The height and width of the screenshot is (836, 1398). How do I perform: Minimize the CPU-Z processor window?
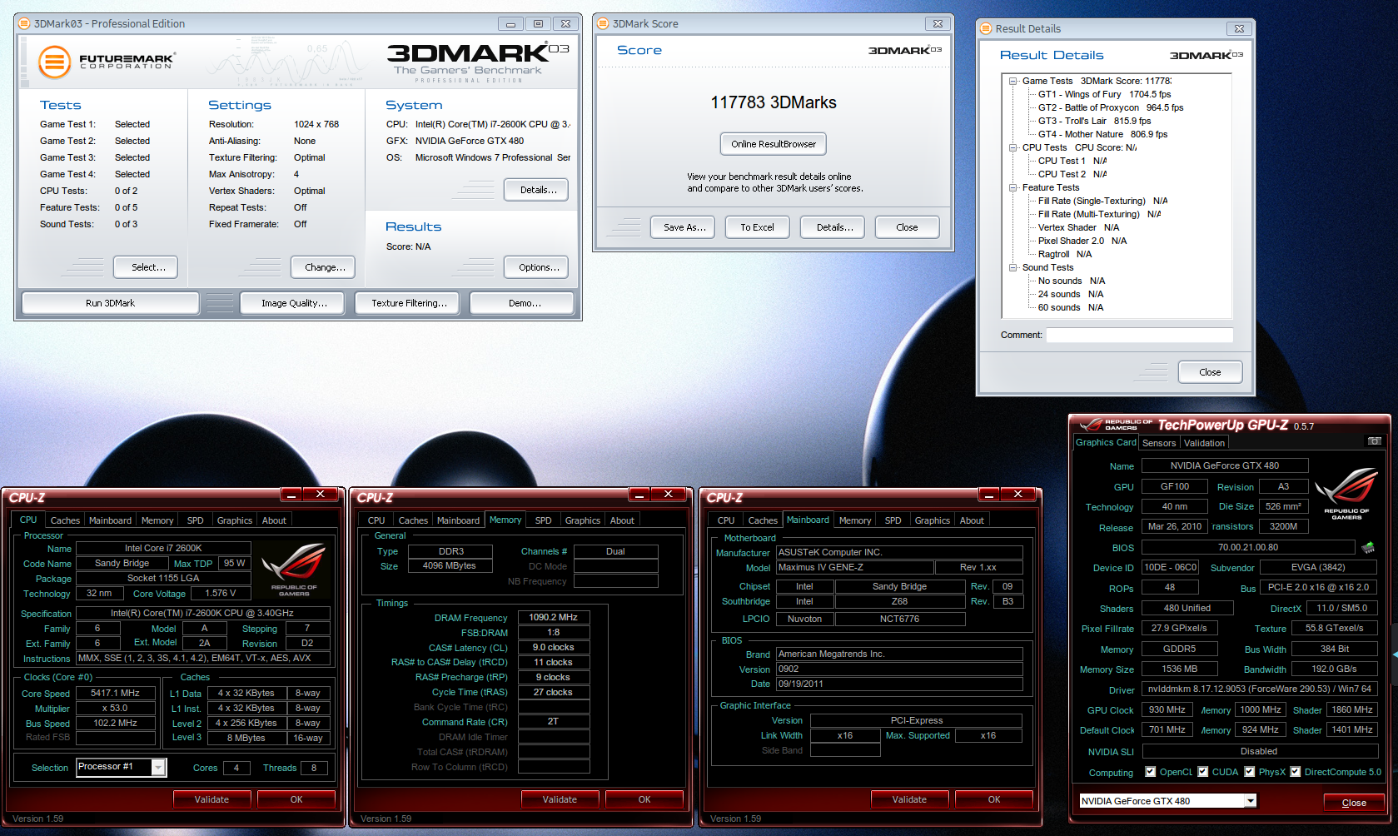[x=292, y=495]
